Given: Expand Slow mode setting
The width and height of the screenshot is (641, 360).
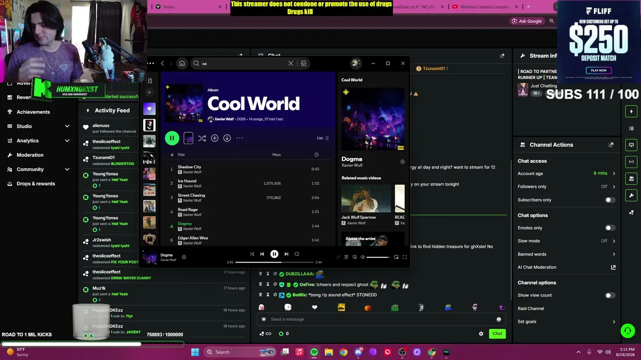Looking at the screenshot, I should click(614, 241).
